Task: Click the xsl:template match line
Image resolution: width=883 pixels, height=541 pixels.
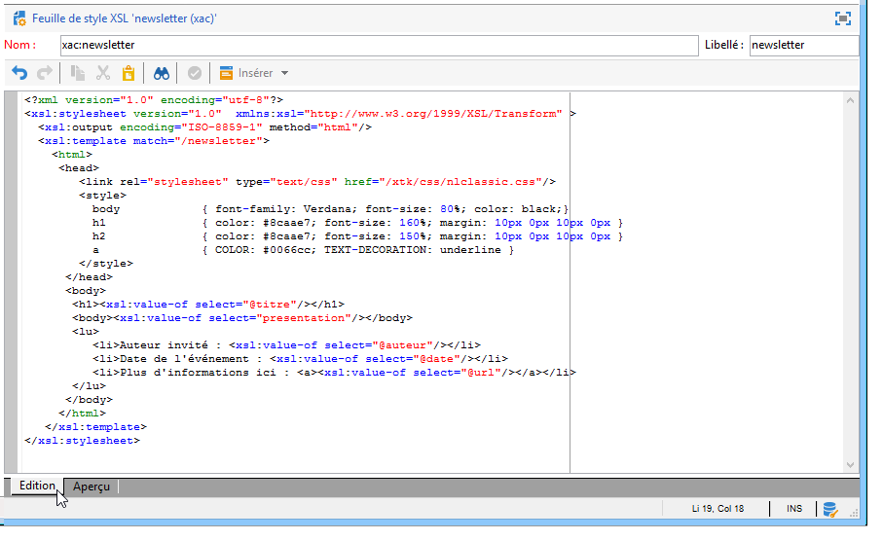Action: click(153, 141)
